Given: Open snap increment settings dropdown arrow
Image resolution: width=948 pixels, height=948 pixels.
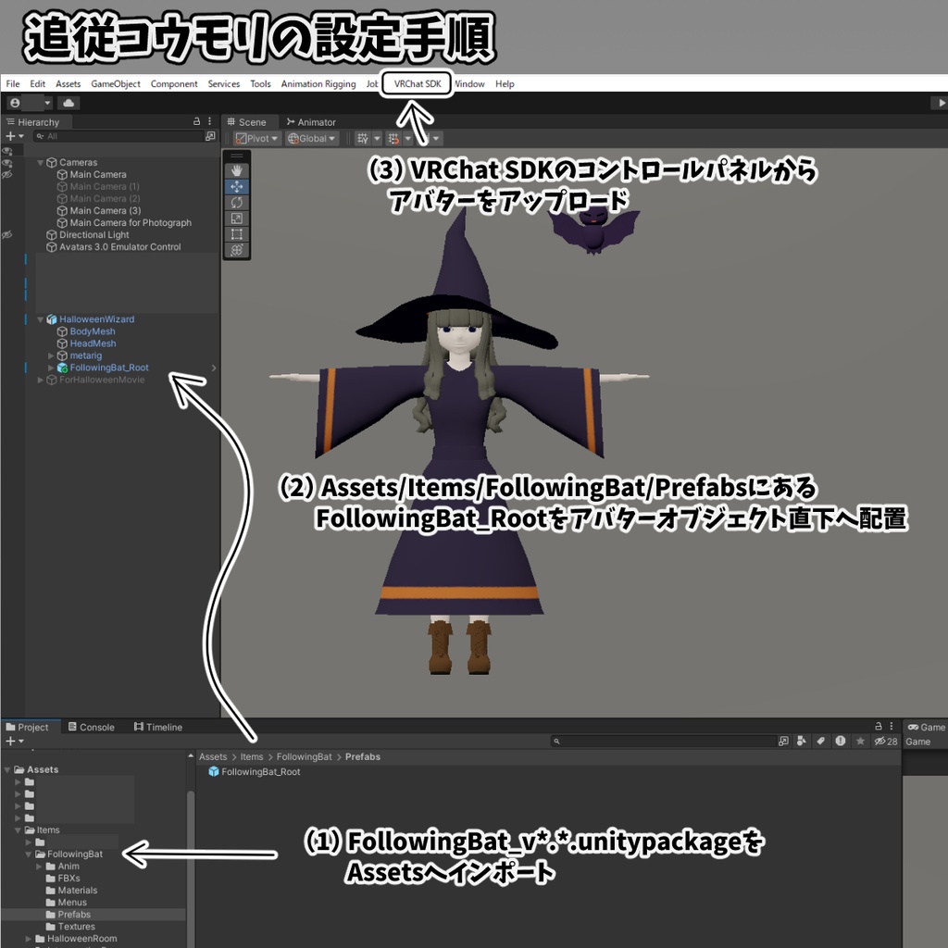Looking at the screenshot, I should pyautogui.click(x=408, y=139).
